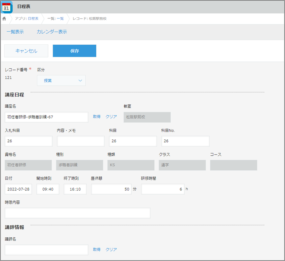The image size is (285, 261).
Task: Click the 昼休憩 minutes field
Action: point(111,189)
